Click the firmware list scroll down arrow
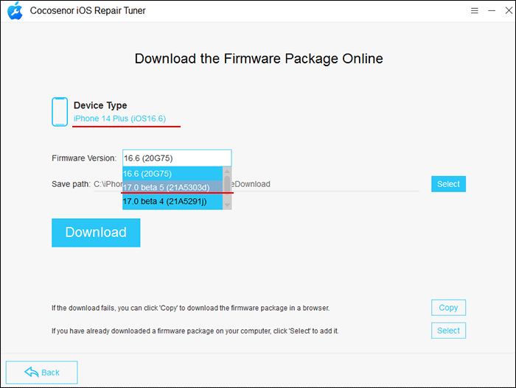Screen dimensions: 516x388 tap(227, 205)
